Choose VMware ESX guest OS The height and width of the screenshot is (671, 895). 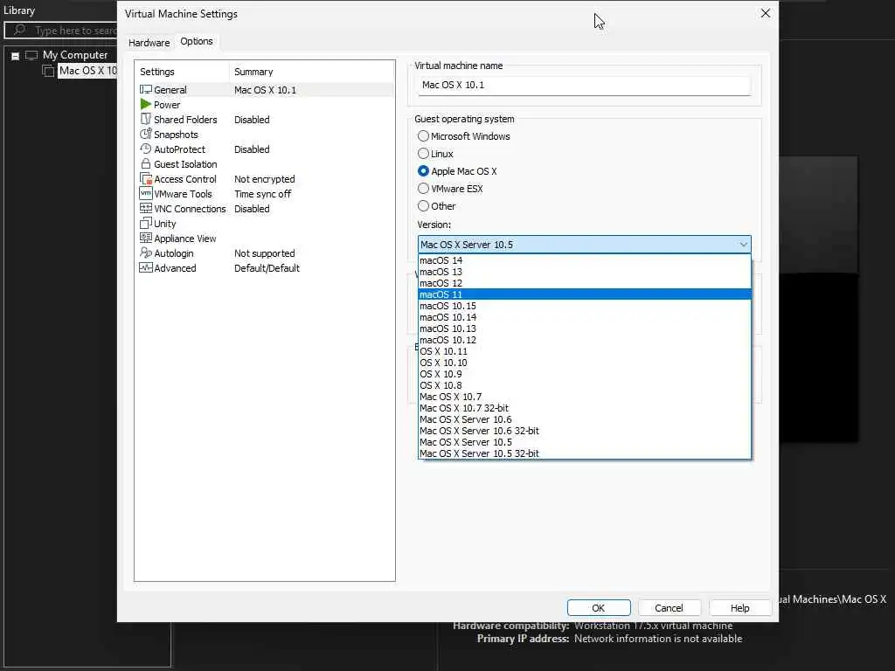point(423,189)
